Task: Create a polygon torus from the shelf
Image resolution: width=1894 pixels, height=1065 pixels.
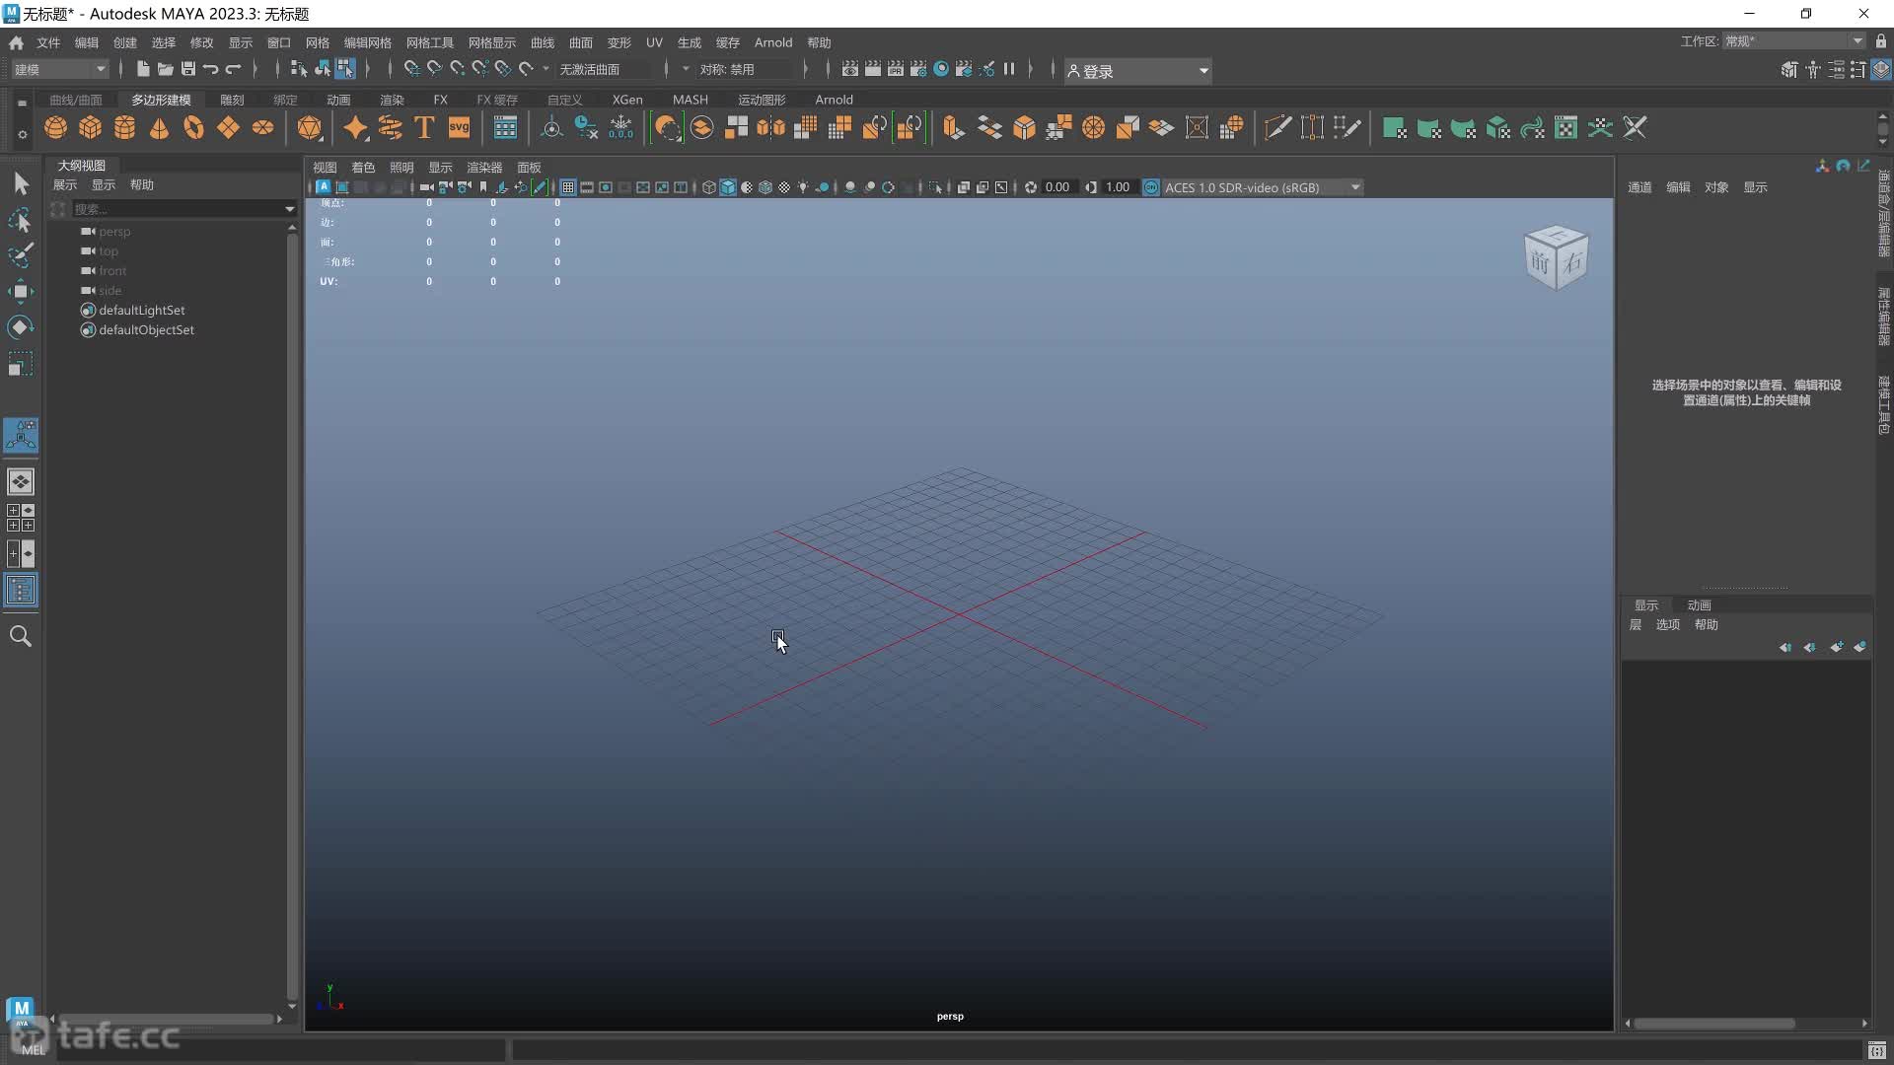Action: [194, 128]
